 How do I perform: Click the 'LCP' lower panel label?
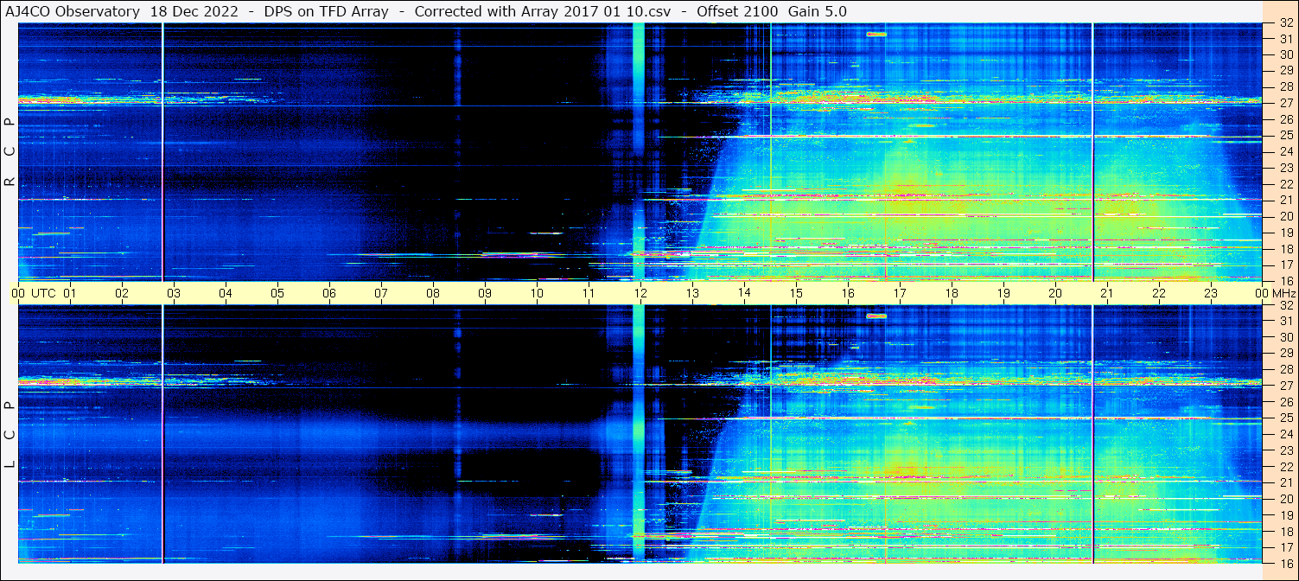click(9, 435)
